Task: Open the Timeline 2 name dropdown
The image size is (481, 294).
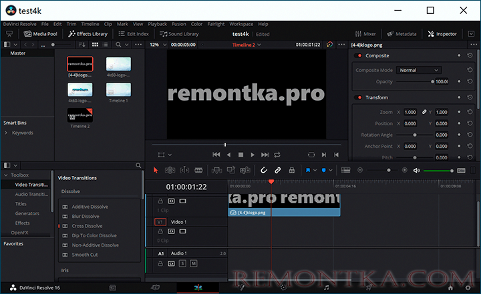Action: [x=247, y=45]
